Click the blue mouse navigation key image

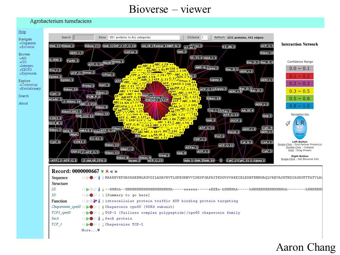click(x=300, y=127)
